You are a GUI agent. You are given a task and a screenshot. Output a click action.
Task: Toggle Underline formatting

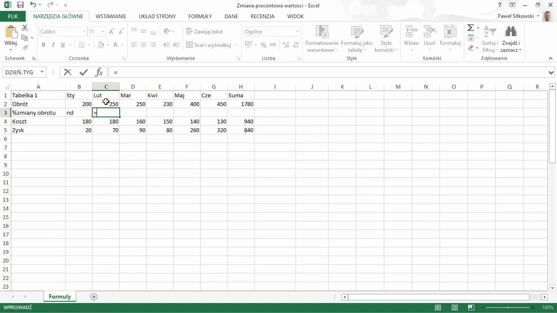(63, 45)
